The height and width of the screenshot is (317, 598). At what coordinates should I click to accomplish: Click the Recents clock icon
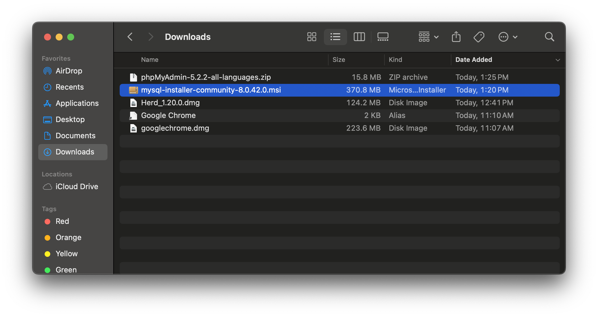[48, 87]
